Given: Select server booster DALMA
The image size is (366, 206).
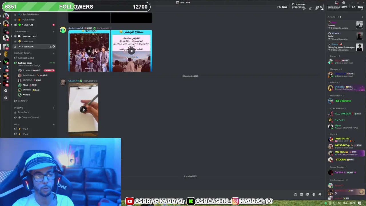Looking at the screenshot, I should click(x=345, y=173).
